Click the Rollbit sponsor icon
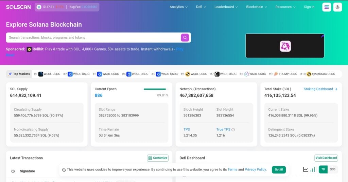Image resolution: width=348 pixels, height=182 pixels. (x=29, y=50)
